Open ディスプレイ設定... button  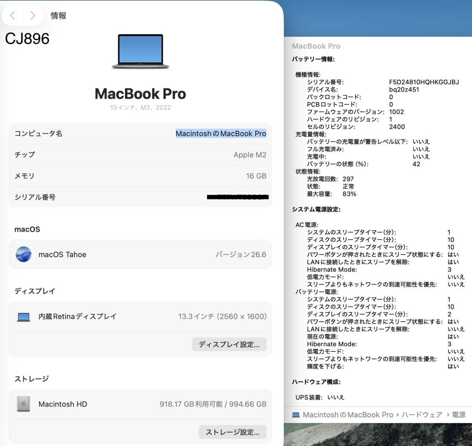point(229,345)
